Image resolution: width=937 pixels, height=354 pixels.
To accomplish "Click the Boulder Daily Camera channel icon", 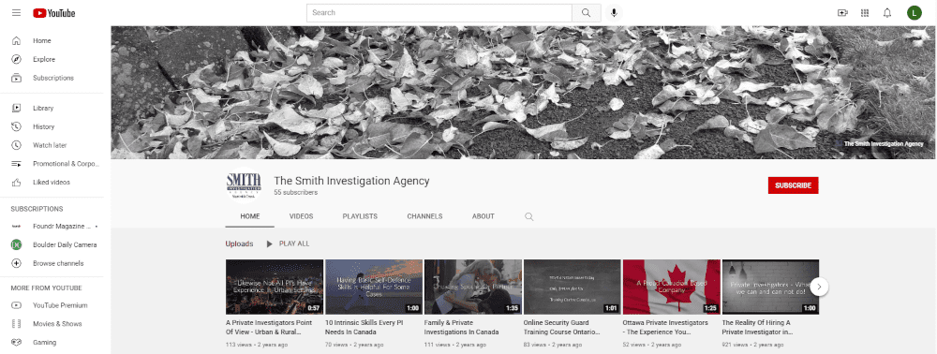I will pos(16,244).
